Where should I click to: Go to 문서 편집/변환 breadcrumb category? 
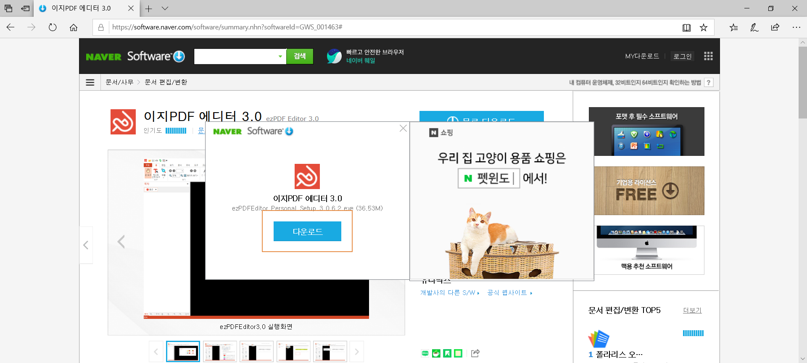pos(166,82)
